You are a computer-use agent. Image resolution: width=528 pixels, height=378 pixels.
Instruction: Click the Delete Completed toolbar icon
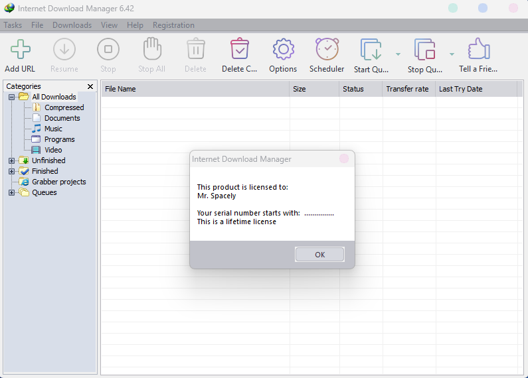click(239, 50)
